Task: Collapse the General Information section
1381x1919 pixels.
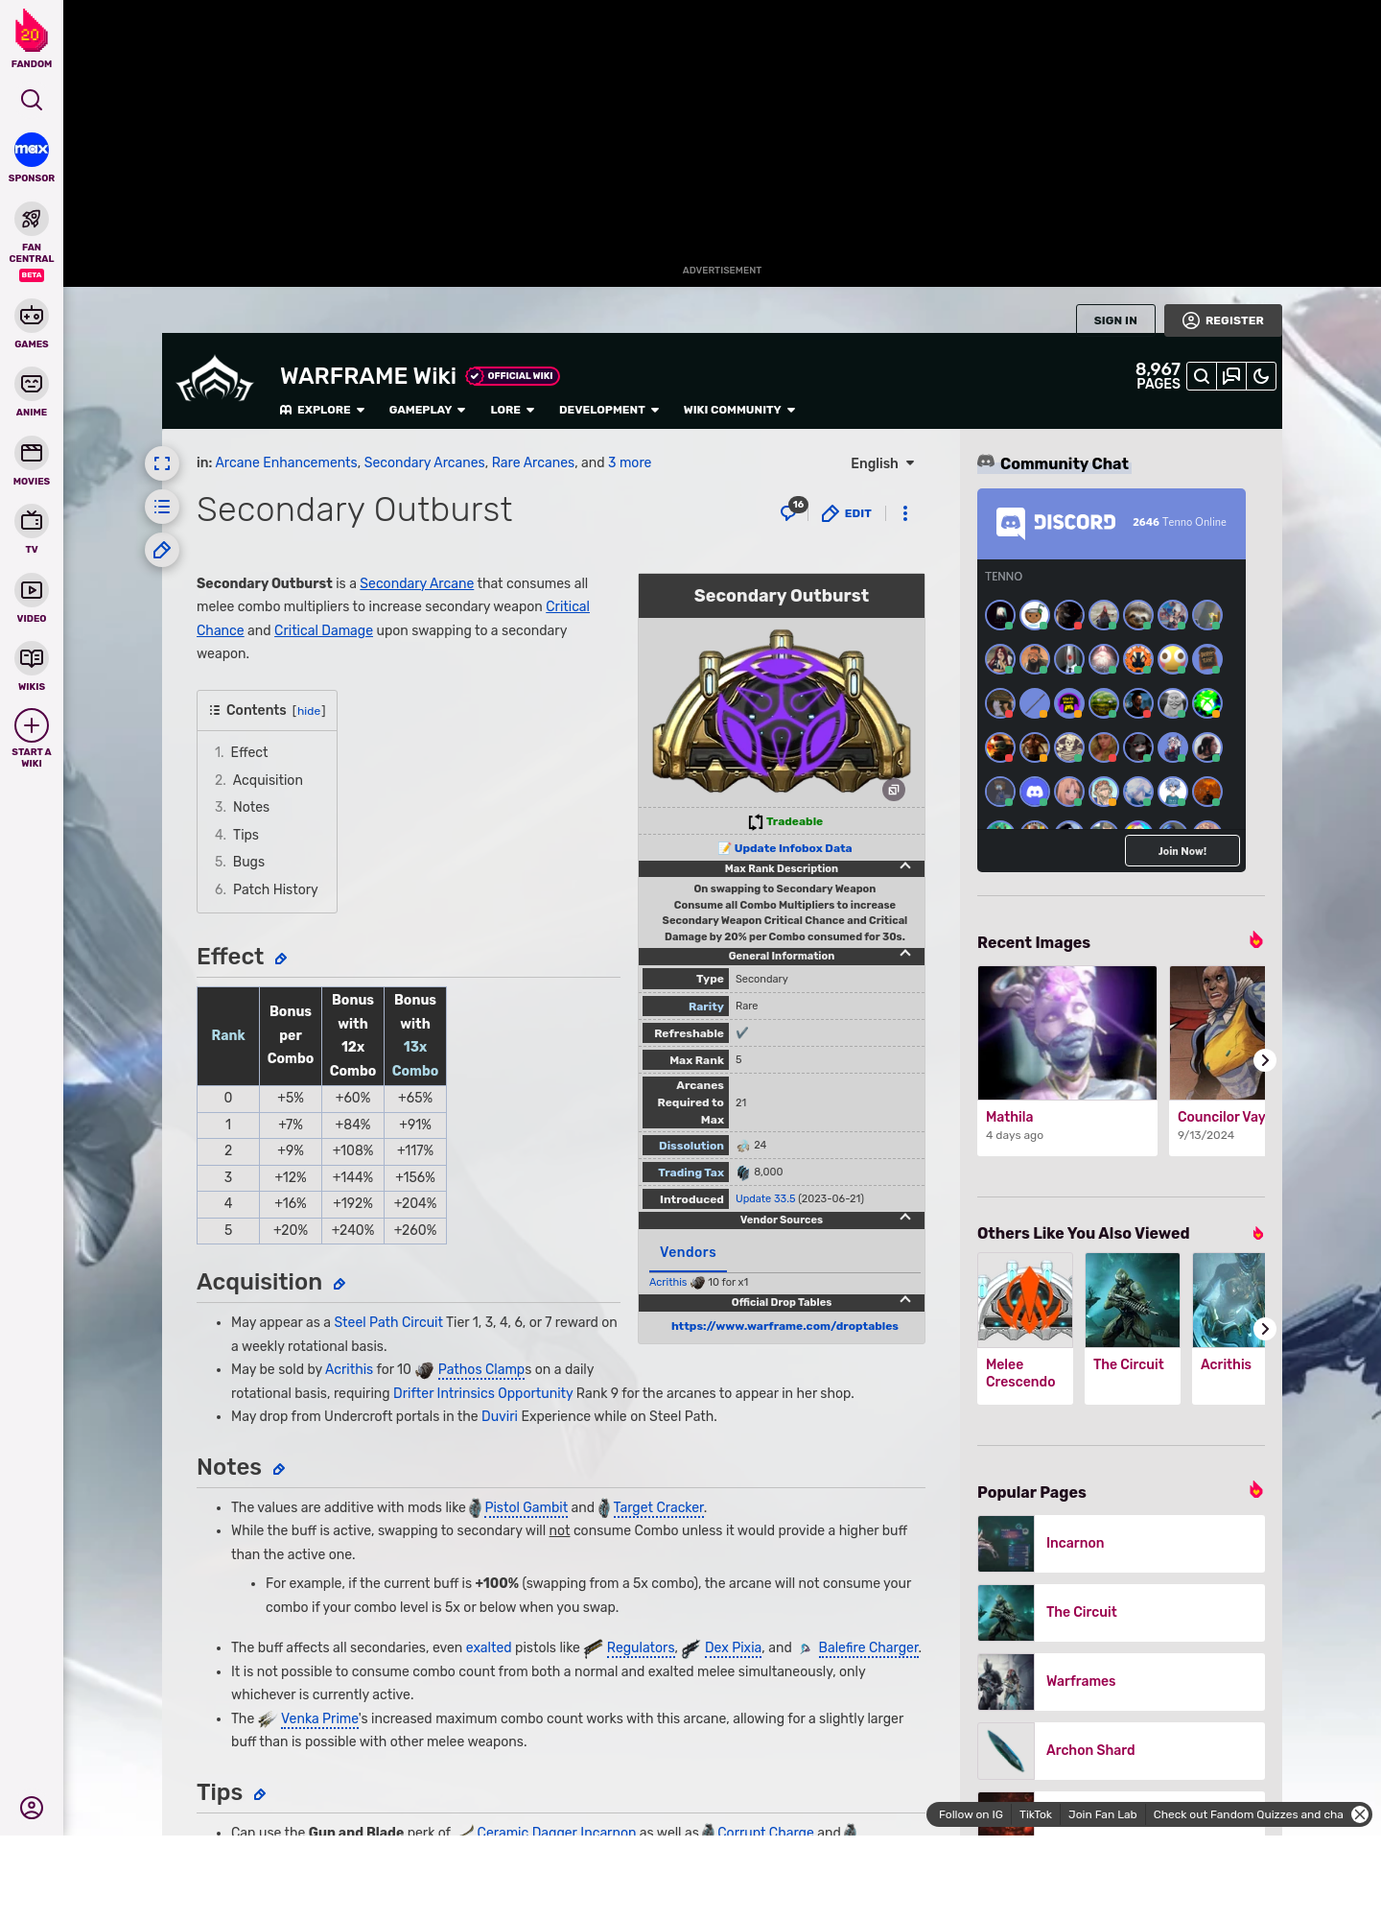Action: click(x=905, y=954)
